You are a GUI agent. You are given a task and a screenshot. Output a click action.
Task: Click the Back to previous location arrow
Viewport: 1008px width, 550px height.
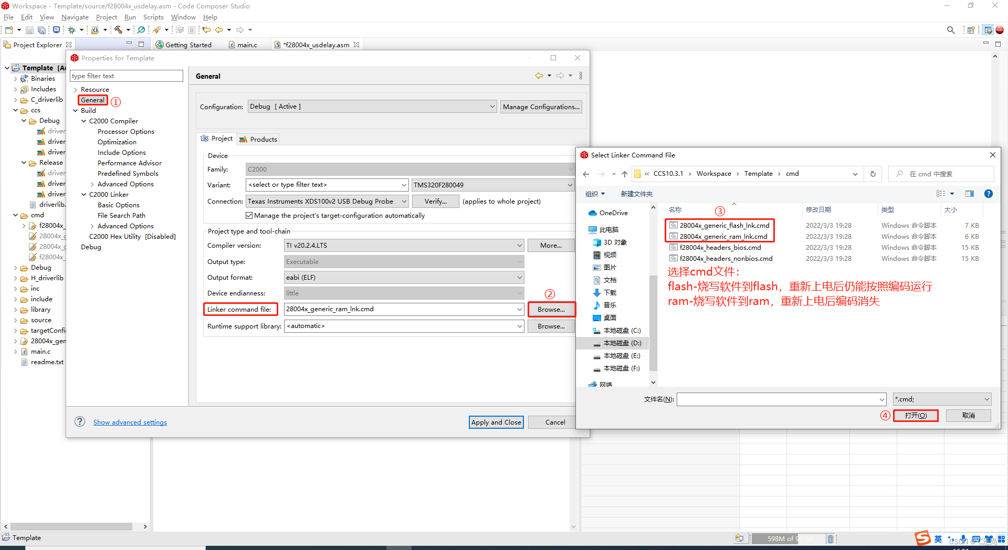(x=219, y=30)
